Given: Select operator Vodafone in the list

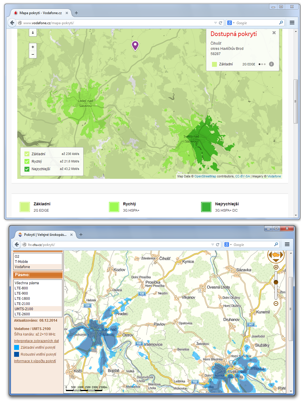Looking at the screenshot, I should click(38, 267).
